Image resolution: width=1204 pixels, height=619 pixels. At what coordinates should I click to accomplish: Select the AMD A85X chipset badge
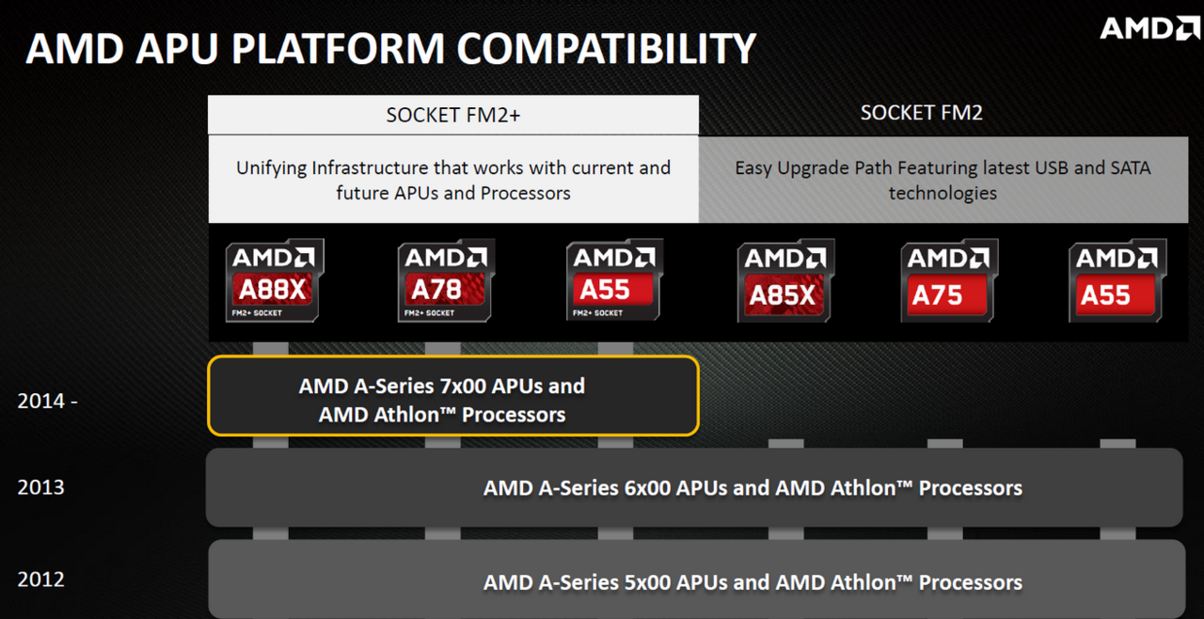pos(785,280)
